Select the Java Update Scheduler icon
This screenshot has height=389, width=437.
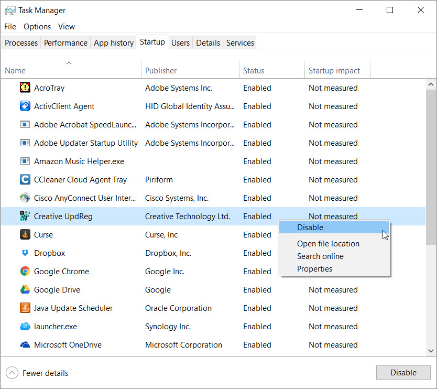(x=25, y=308)
